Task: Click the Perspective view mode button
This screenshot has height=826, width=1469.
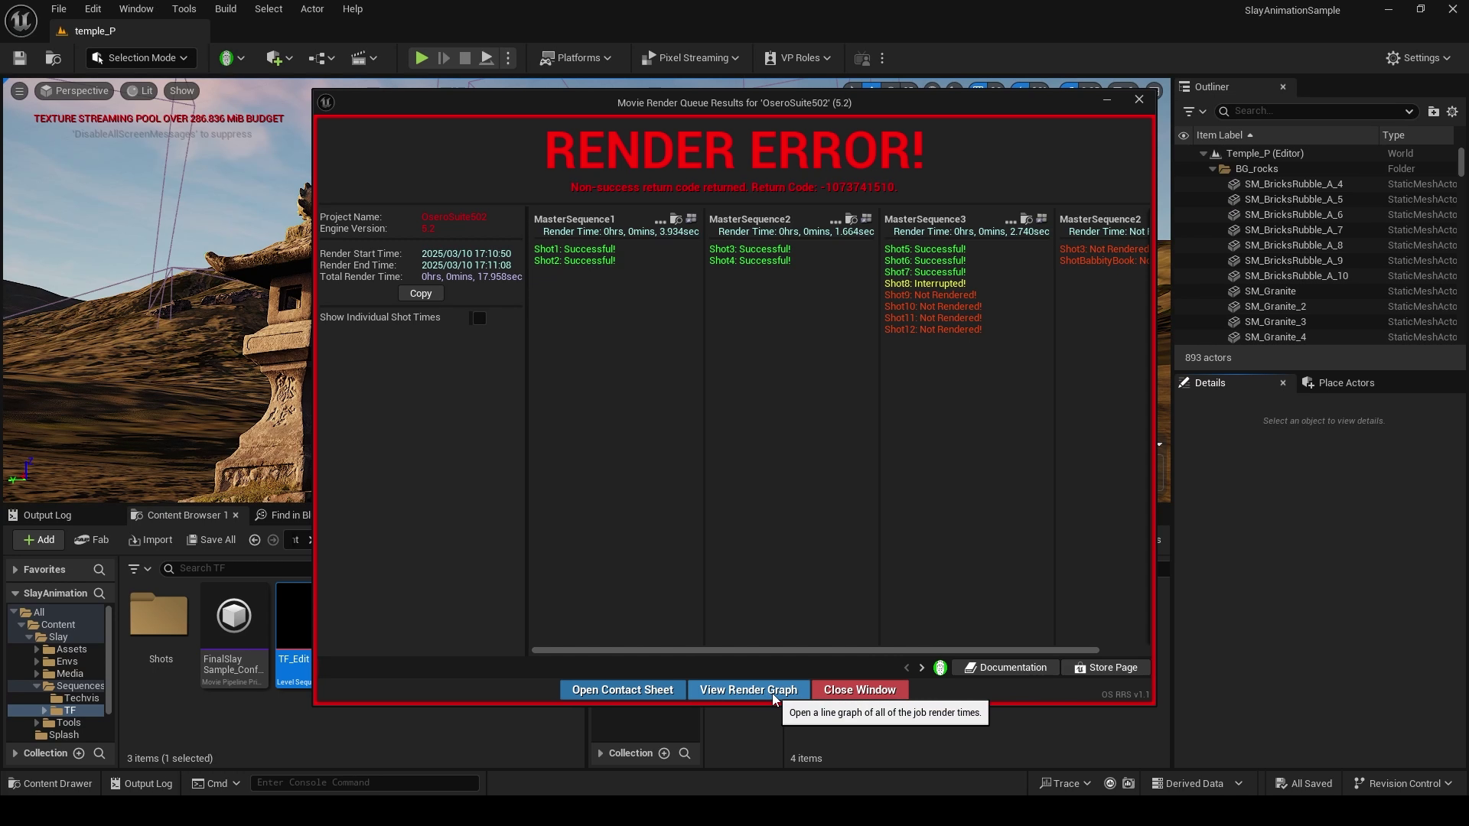Action: point(74,91)
